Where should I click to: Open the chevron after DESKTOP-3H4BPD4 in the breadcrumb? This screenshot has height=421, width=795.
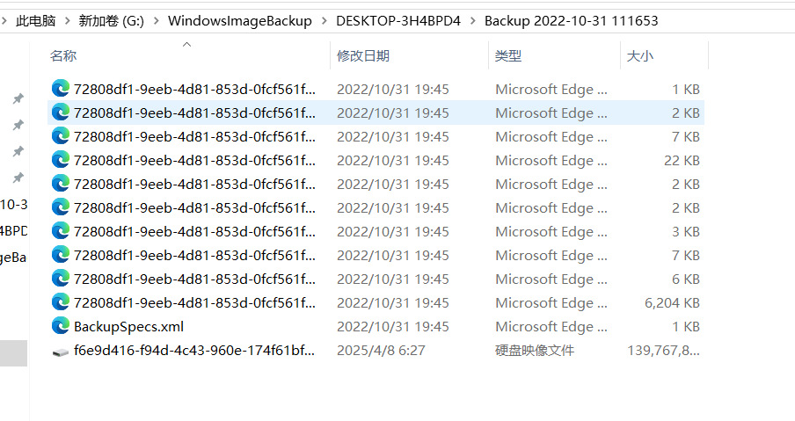[472, 20]
